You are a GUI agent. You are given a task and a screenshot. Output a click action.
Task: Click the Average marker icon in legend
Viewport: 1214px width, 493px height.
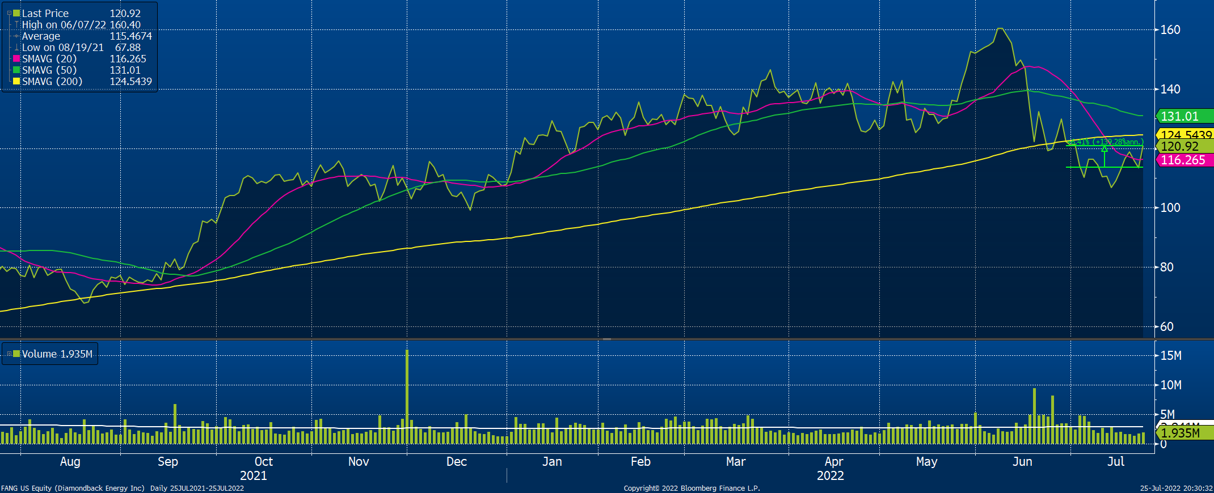[16, 36]
